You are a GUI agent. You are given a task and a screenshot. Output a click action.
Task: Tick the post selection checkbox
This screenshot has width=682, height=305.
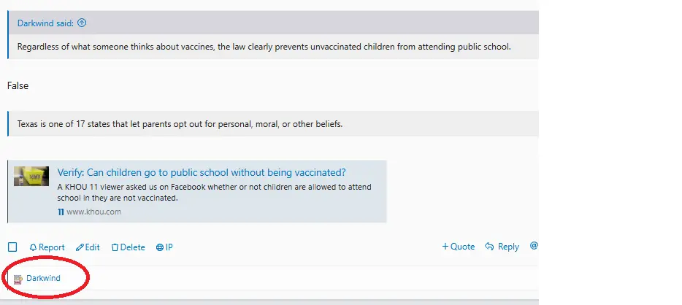click(x=12, y=247)
